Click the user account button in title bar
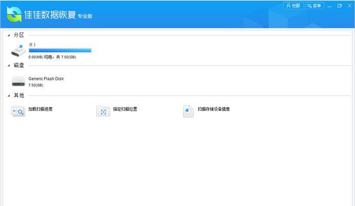The image size is (355, 206). [x=293, y=6]
